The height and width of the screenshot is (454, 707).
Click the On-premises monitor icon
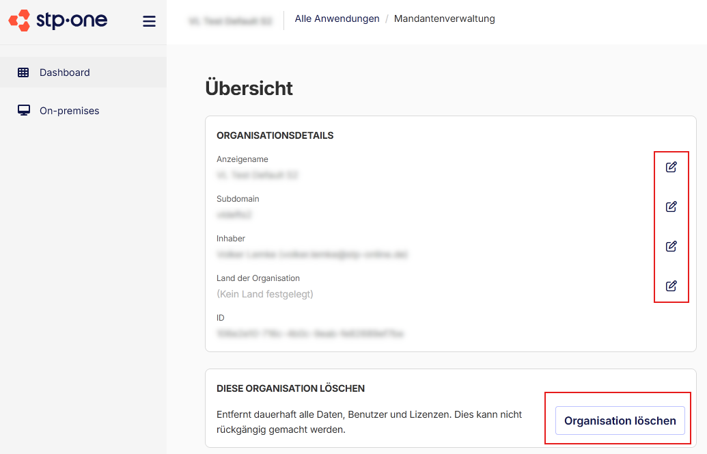click(24, 111)
